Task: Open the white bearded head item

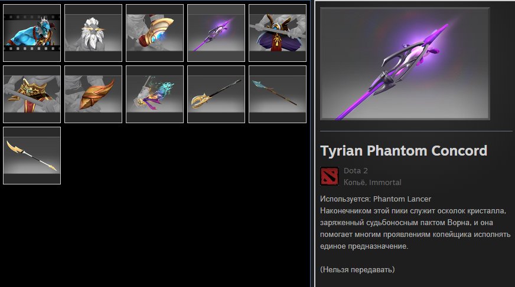Action: [x=93, y=33]
